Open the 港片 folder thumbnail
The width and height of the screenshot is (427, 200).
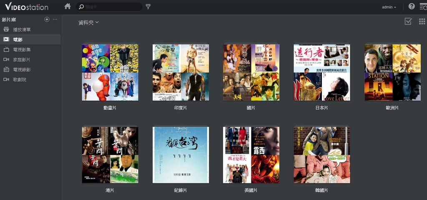click(110, 155)
